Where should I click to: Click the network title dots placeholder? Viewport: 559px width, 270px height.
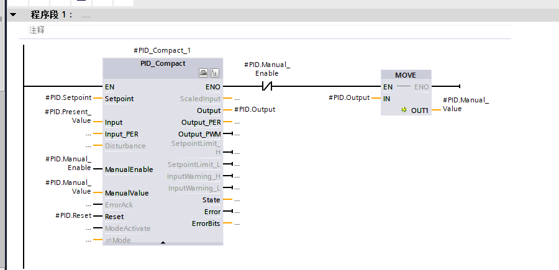tap(86, 16)
